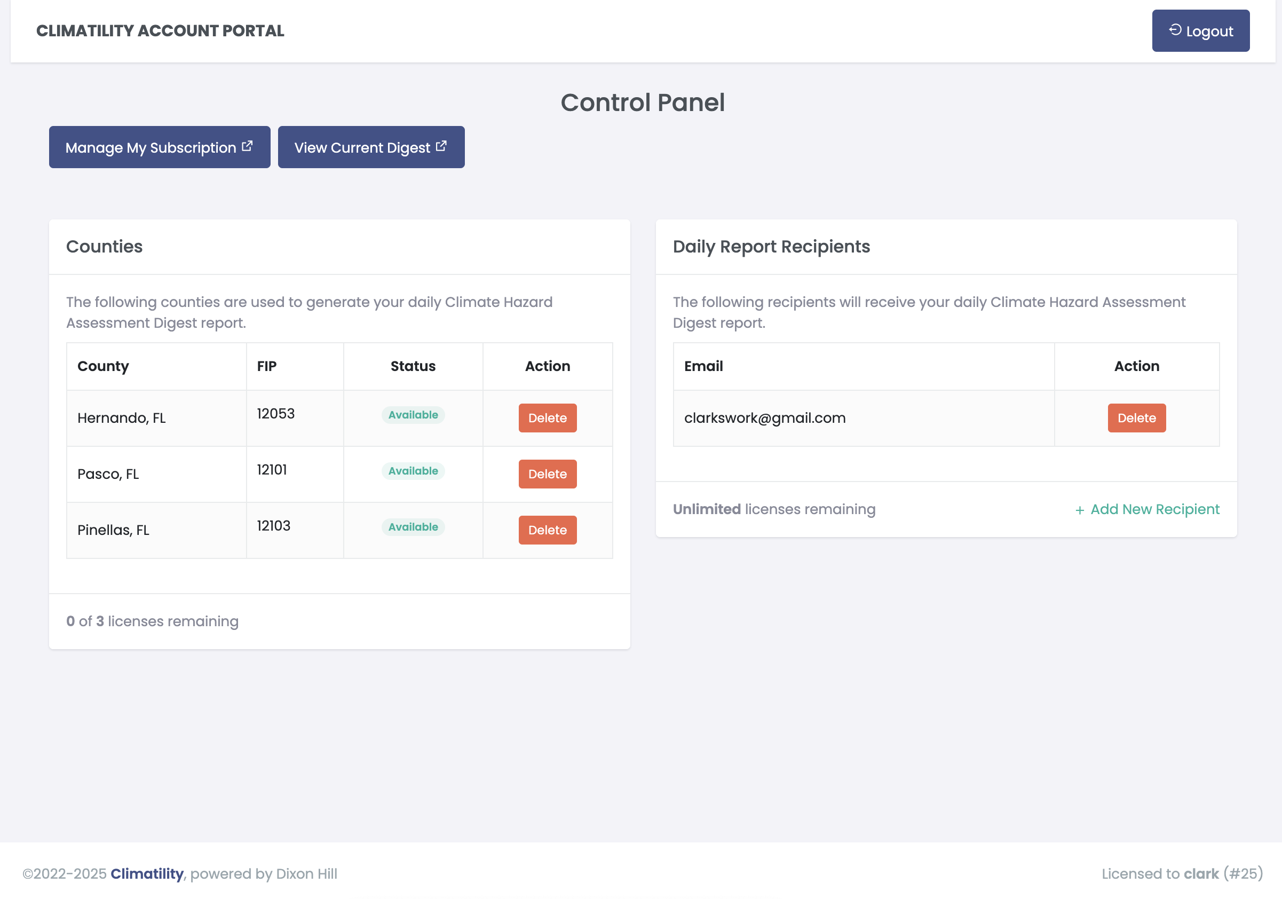Click plus icon beside Add New Recipient
Image resolution: width=1282 pixels, height=899 pixels.
(x=1080, y=510)
